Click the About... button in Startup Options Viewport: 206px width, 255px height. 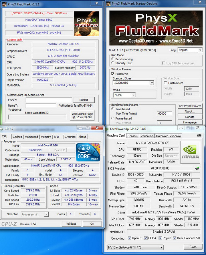pos(190,111)
